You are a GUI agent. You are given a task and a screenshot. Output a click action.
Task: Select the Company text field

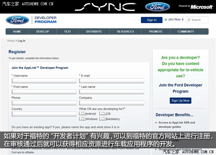pyautogui.click(x=111, y=103)
